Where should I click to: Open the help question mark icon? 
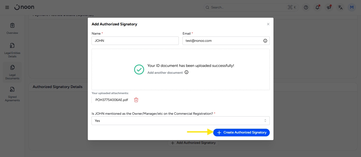point(306,7)
